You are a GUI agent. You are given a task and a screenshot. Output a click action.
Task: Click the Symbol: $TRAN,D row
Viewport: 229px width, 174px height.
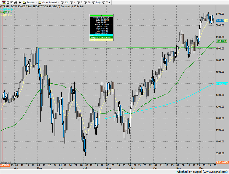101,18
